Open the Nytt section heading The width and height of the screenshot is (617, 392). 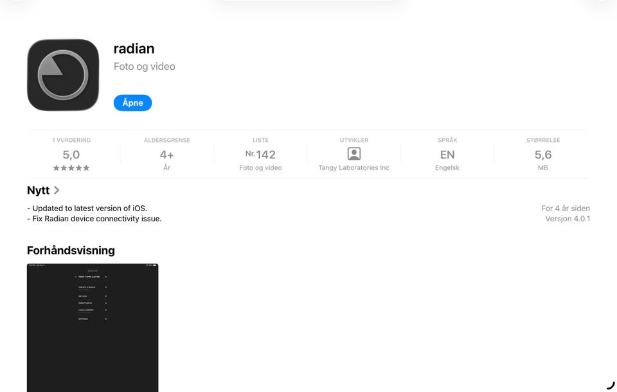38,190
